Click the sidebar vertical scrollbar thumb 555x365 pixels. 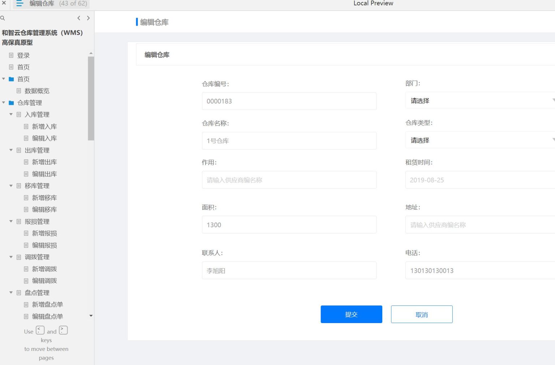click(x=91, y=98)
